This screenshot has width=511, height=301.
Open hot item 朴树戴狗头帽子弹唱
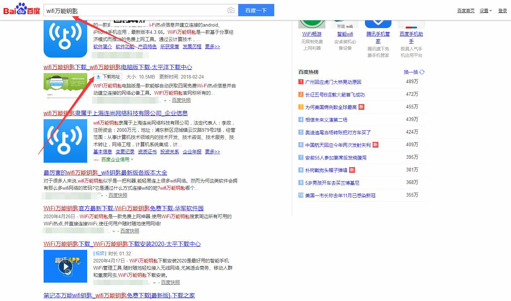(326, 170)
